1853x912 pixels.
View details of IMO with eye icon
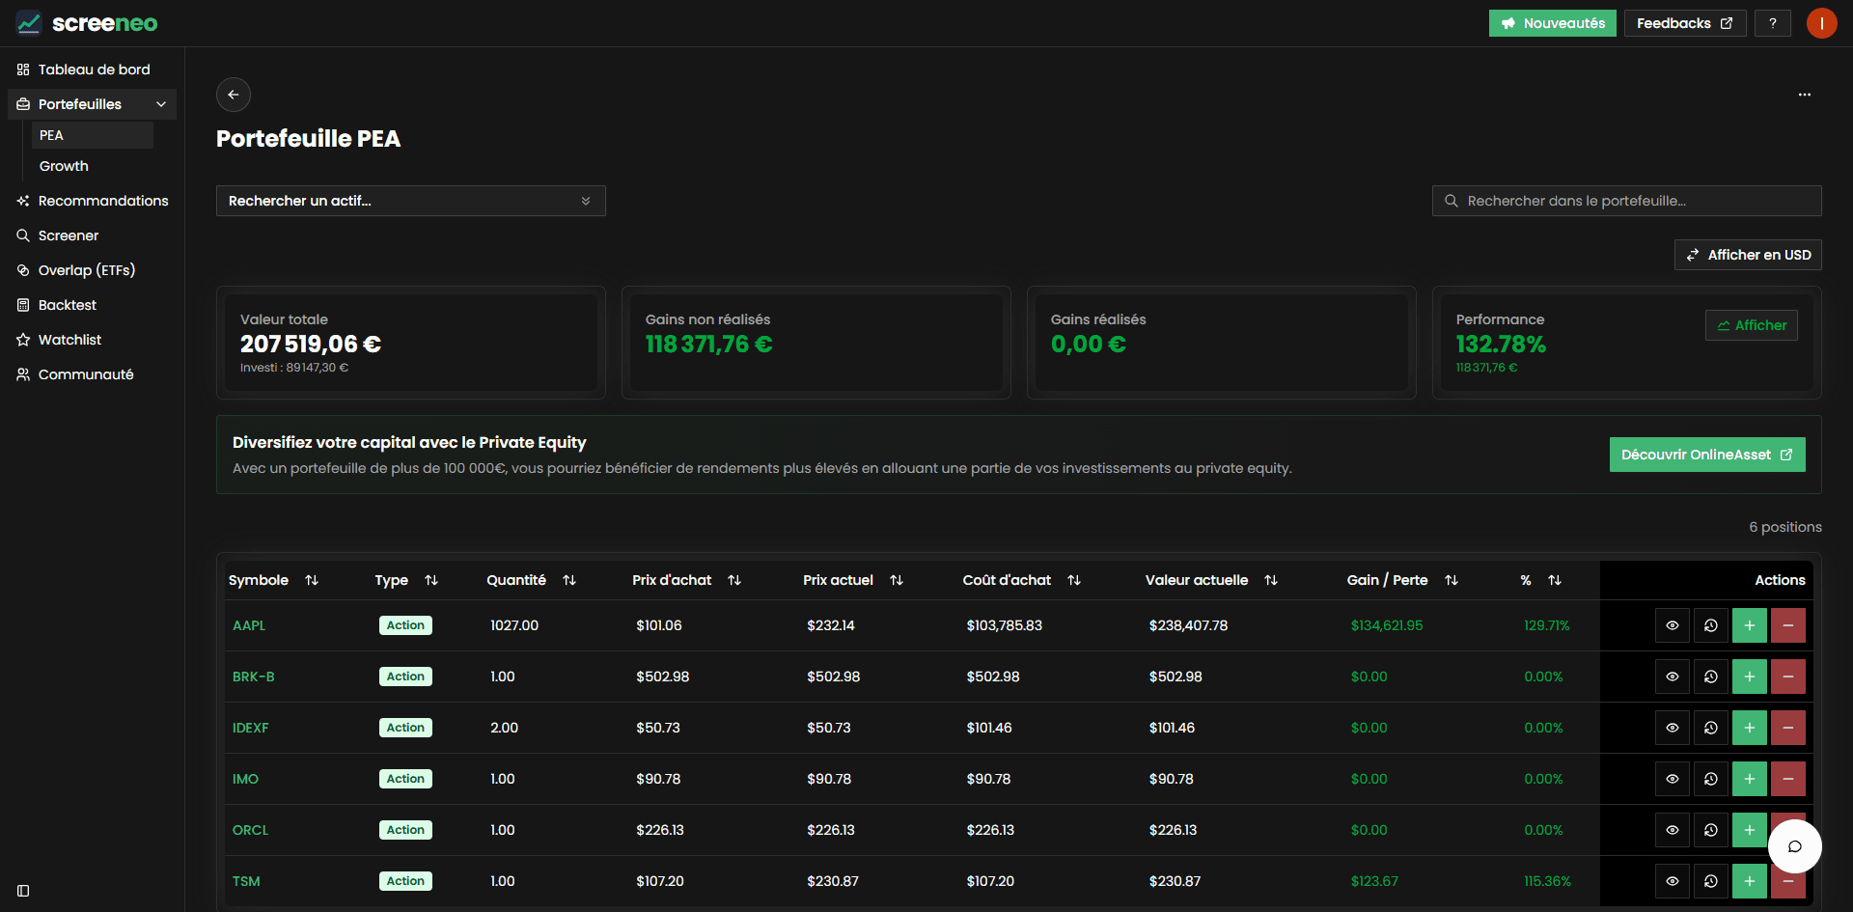point(1672,779)
